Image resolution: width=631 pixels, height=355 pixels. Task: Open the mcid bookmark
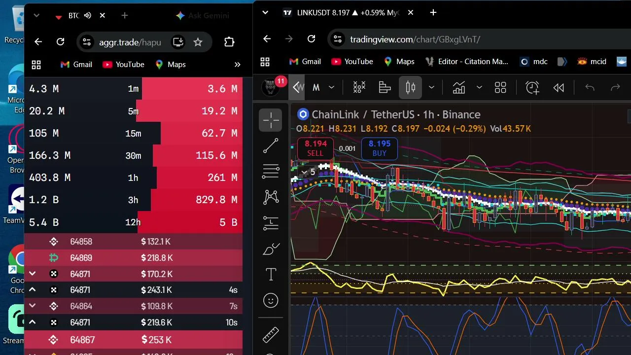[592, 62]
